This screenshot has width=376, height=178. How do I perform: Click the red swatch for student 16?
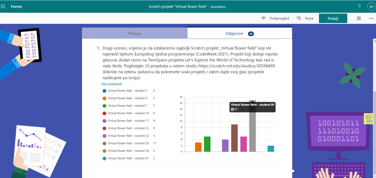[104, 113]
